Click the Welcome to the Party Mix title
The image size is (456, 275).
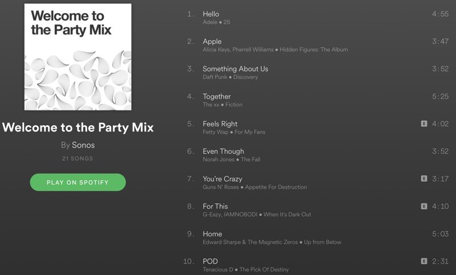click(x=78, y=128)
